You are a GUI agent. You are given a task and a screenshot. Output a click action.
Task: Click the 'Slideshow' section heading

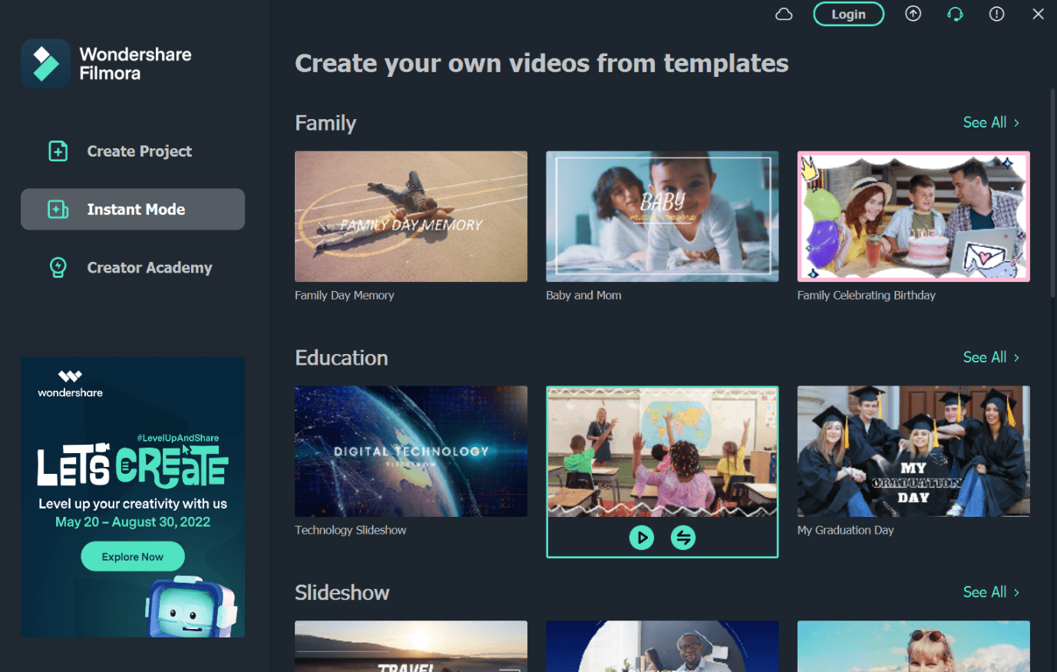342,593
